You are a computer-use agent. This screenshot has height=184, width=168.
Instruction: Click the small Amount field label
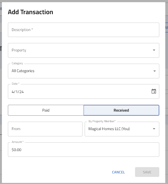pos(18,142)
